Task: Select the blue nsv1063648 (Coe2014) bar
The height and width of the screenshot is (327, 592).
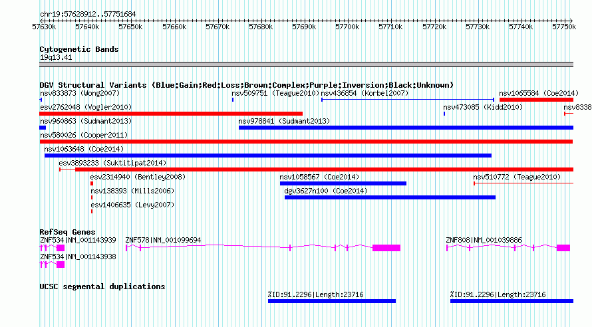Action: [268, 156]
